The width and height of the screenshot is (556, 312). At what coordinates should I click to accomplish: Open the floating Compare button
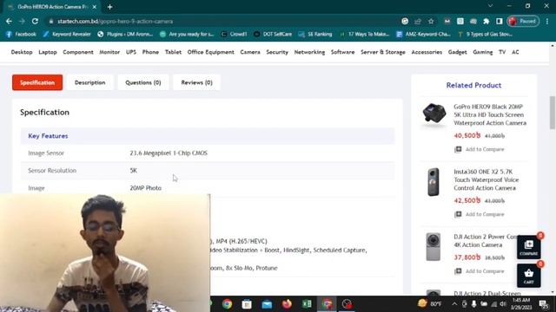[529, 247]
